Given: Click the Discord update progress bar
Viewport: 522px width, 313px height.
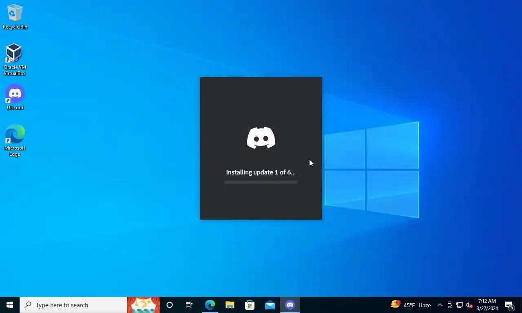Looking at the screenshot, I should [261, 182].
